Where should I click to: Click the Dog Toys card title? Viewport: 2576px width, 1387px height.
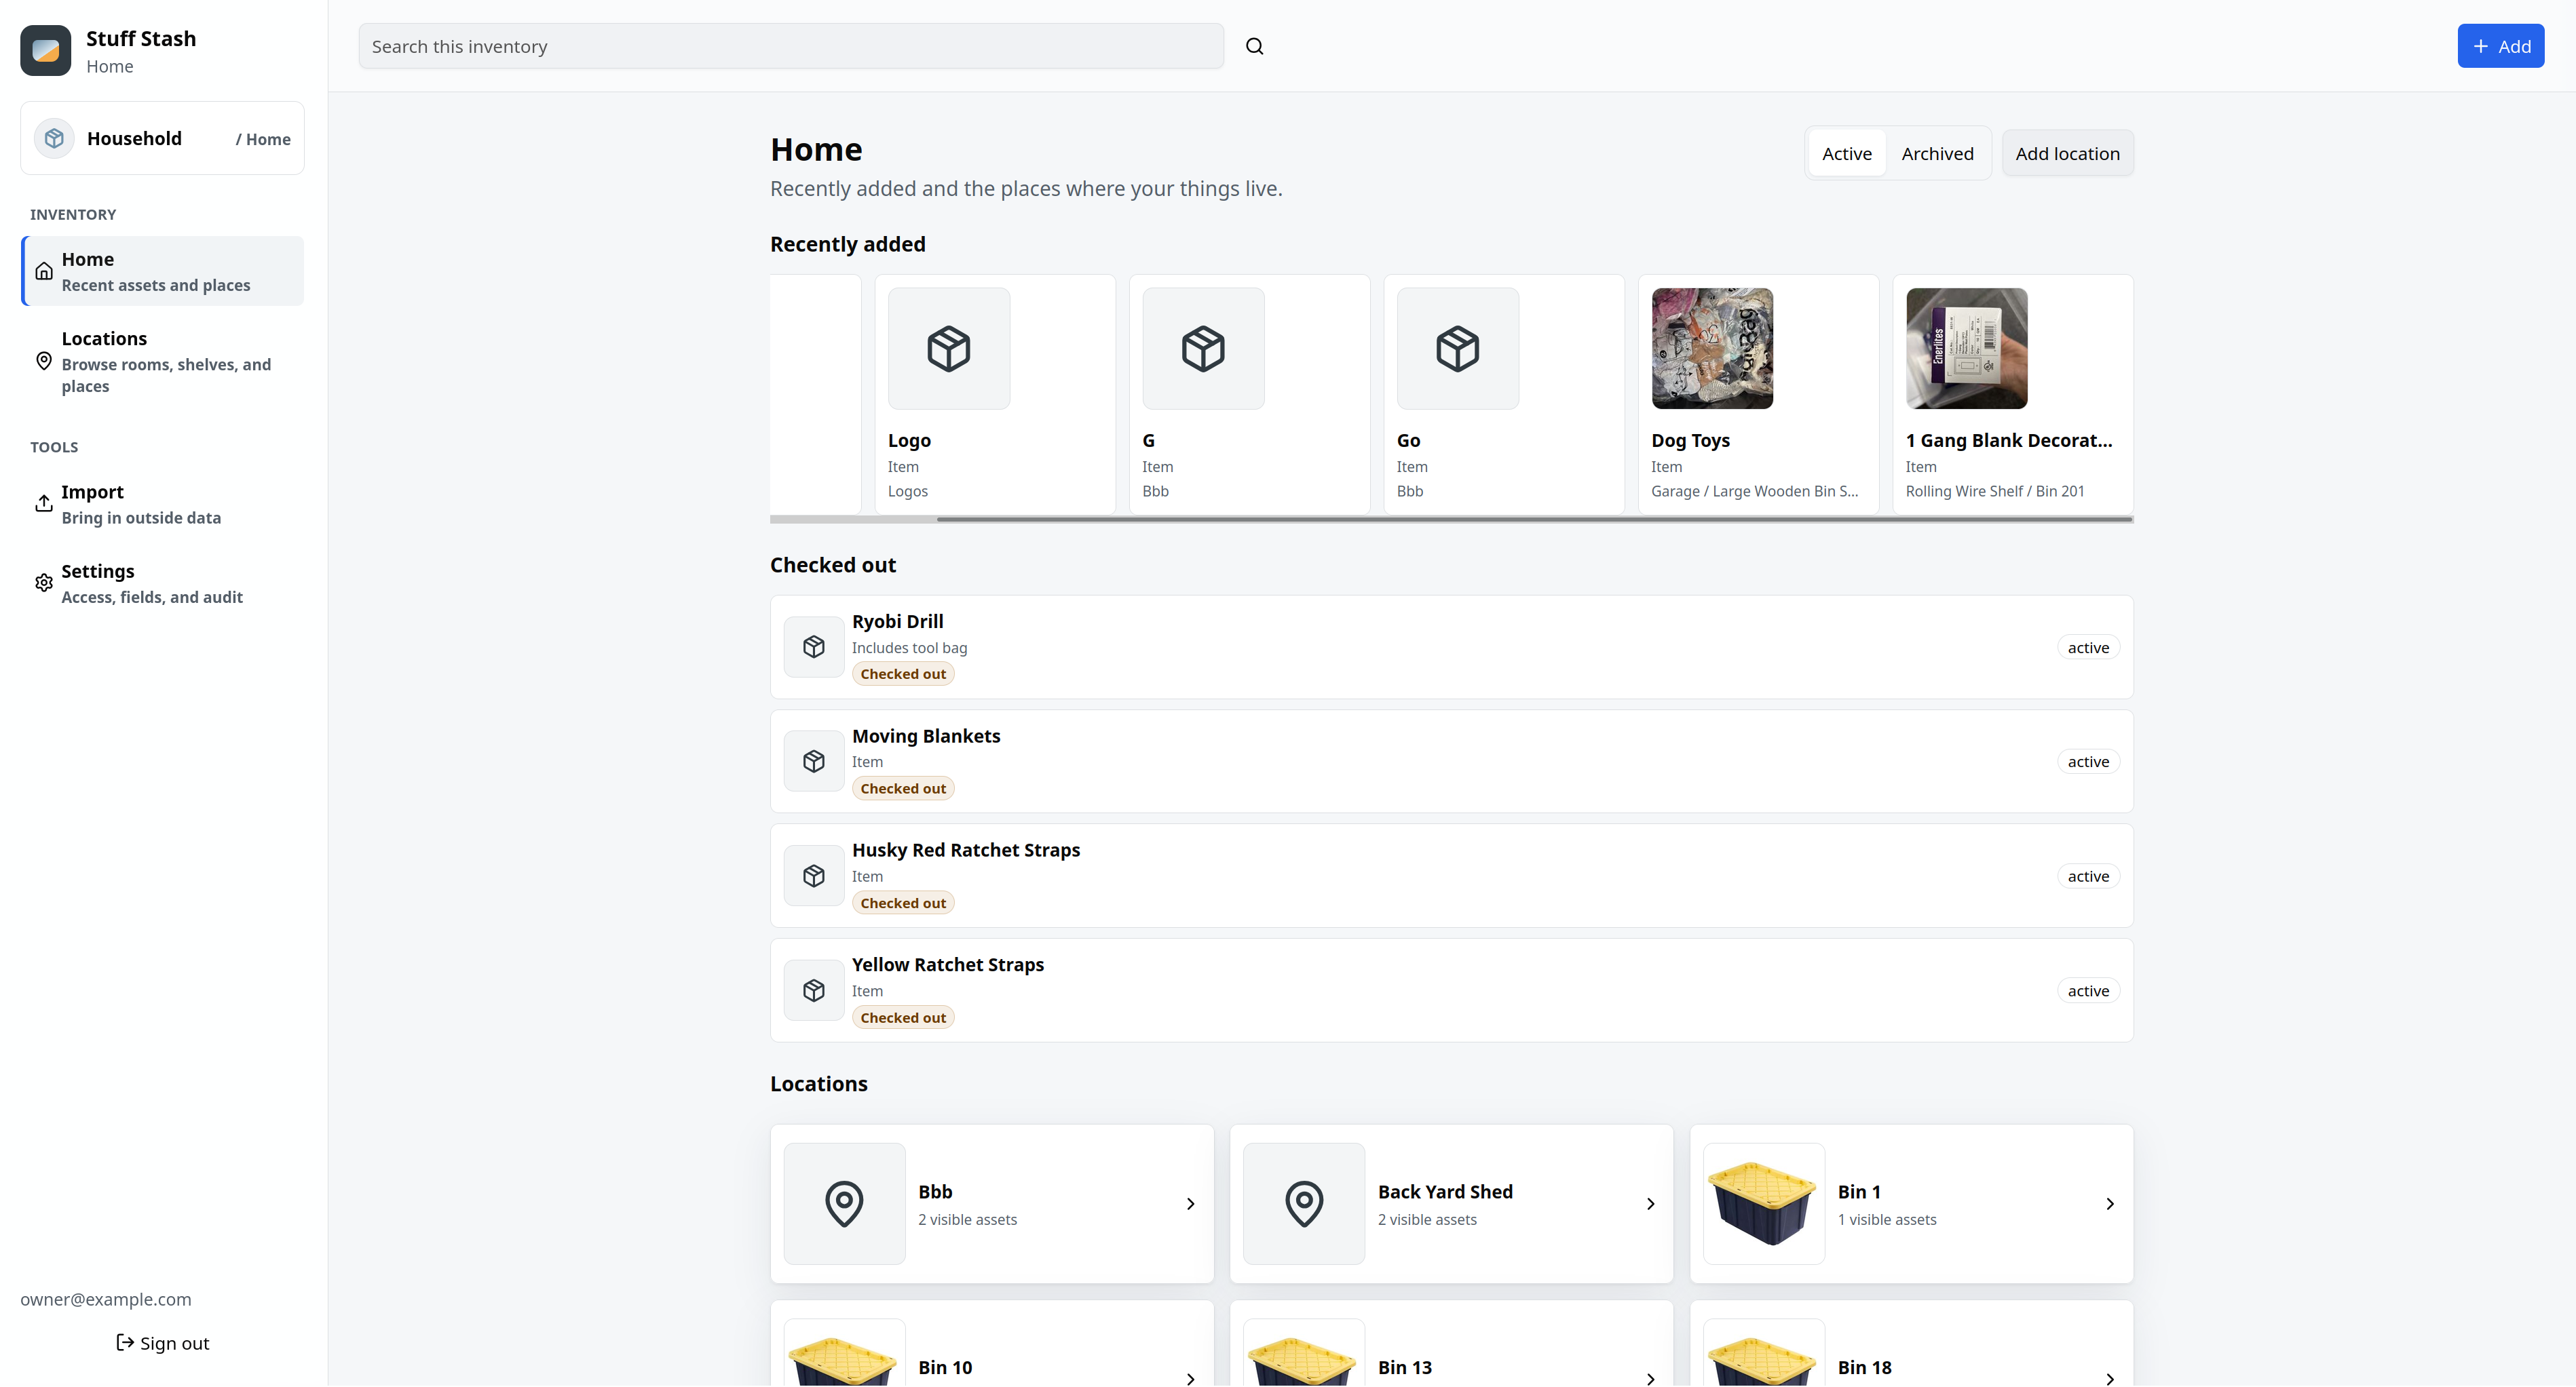1690,441
